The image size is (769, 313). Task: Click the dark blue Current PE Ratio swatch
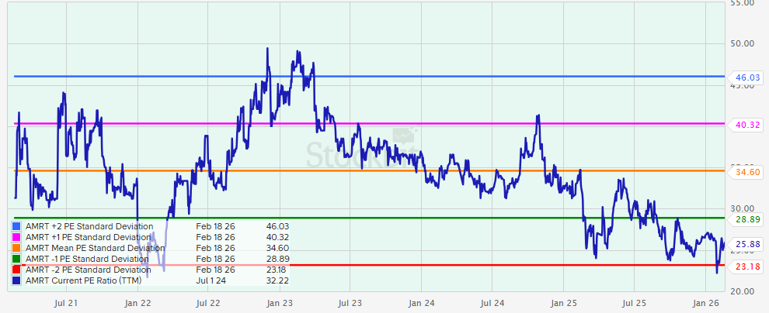pyautogui.click(x=16, y=280)
